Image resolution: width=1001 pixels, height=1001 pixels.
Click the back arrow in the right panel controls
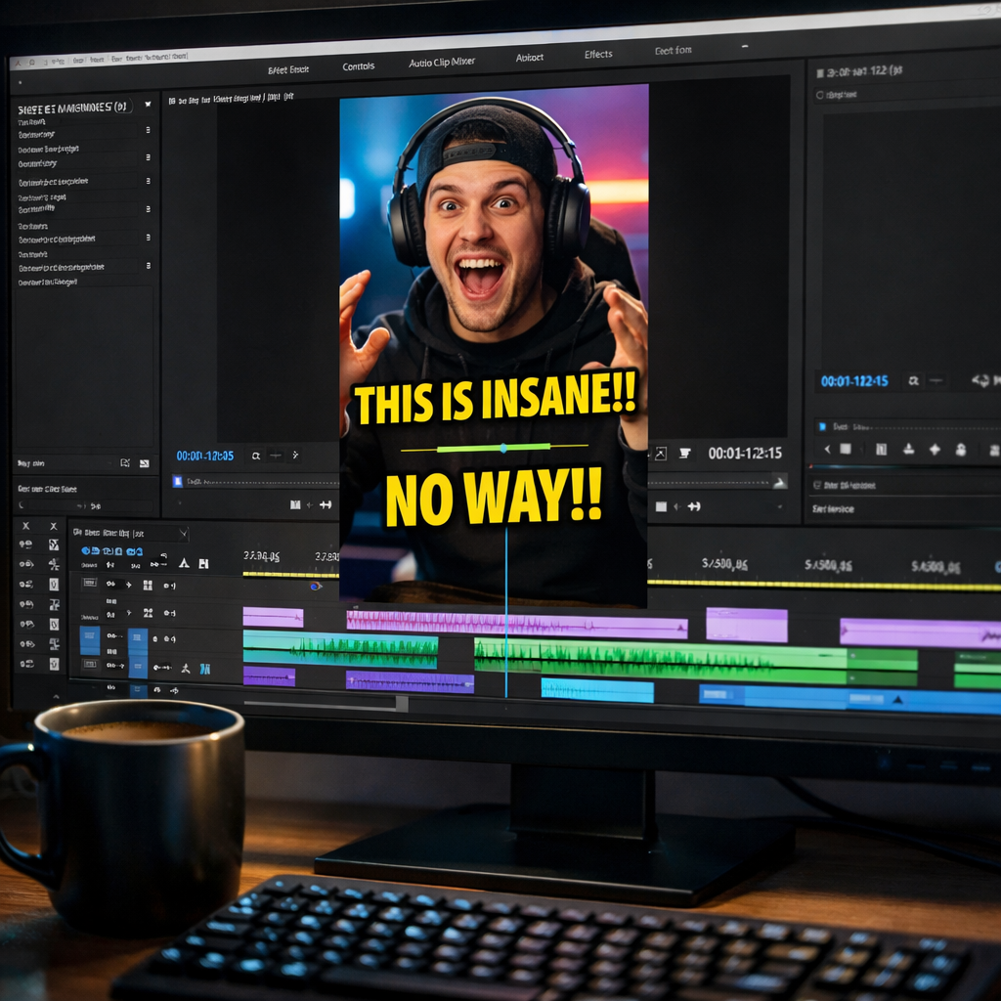(x=827, y=449)
